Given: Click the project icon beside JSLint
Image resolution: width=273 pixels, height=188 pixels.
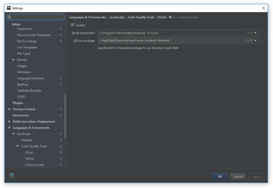Looking at the screenshot, I should (61, 152).
